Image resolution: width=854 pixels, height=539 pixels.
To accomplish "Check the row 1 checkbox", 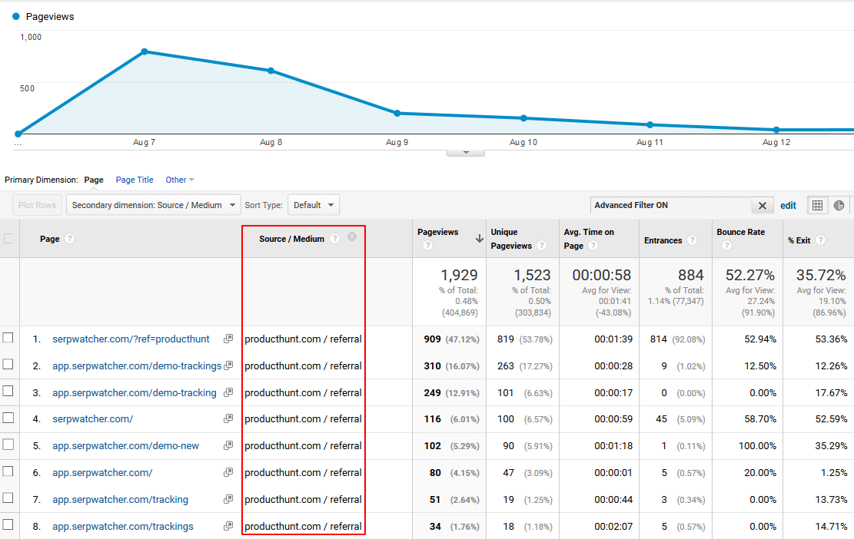I will pyautogui.click(x=8, y=338).
